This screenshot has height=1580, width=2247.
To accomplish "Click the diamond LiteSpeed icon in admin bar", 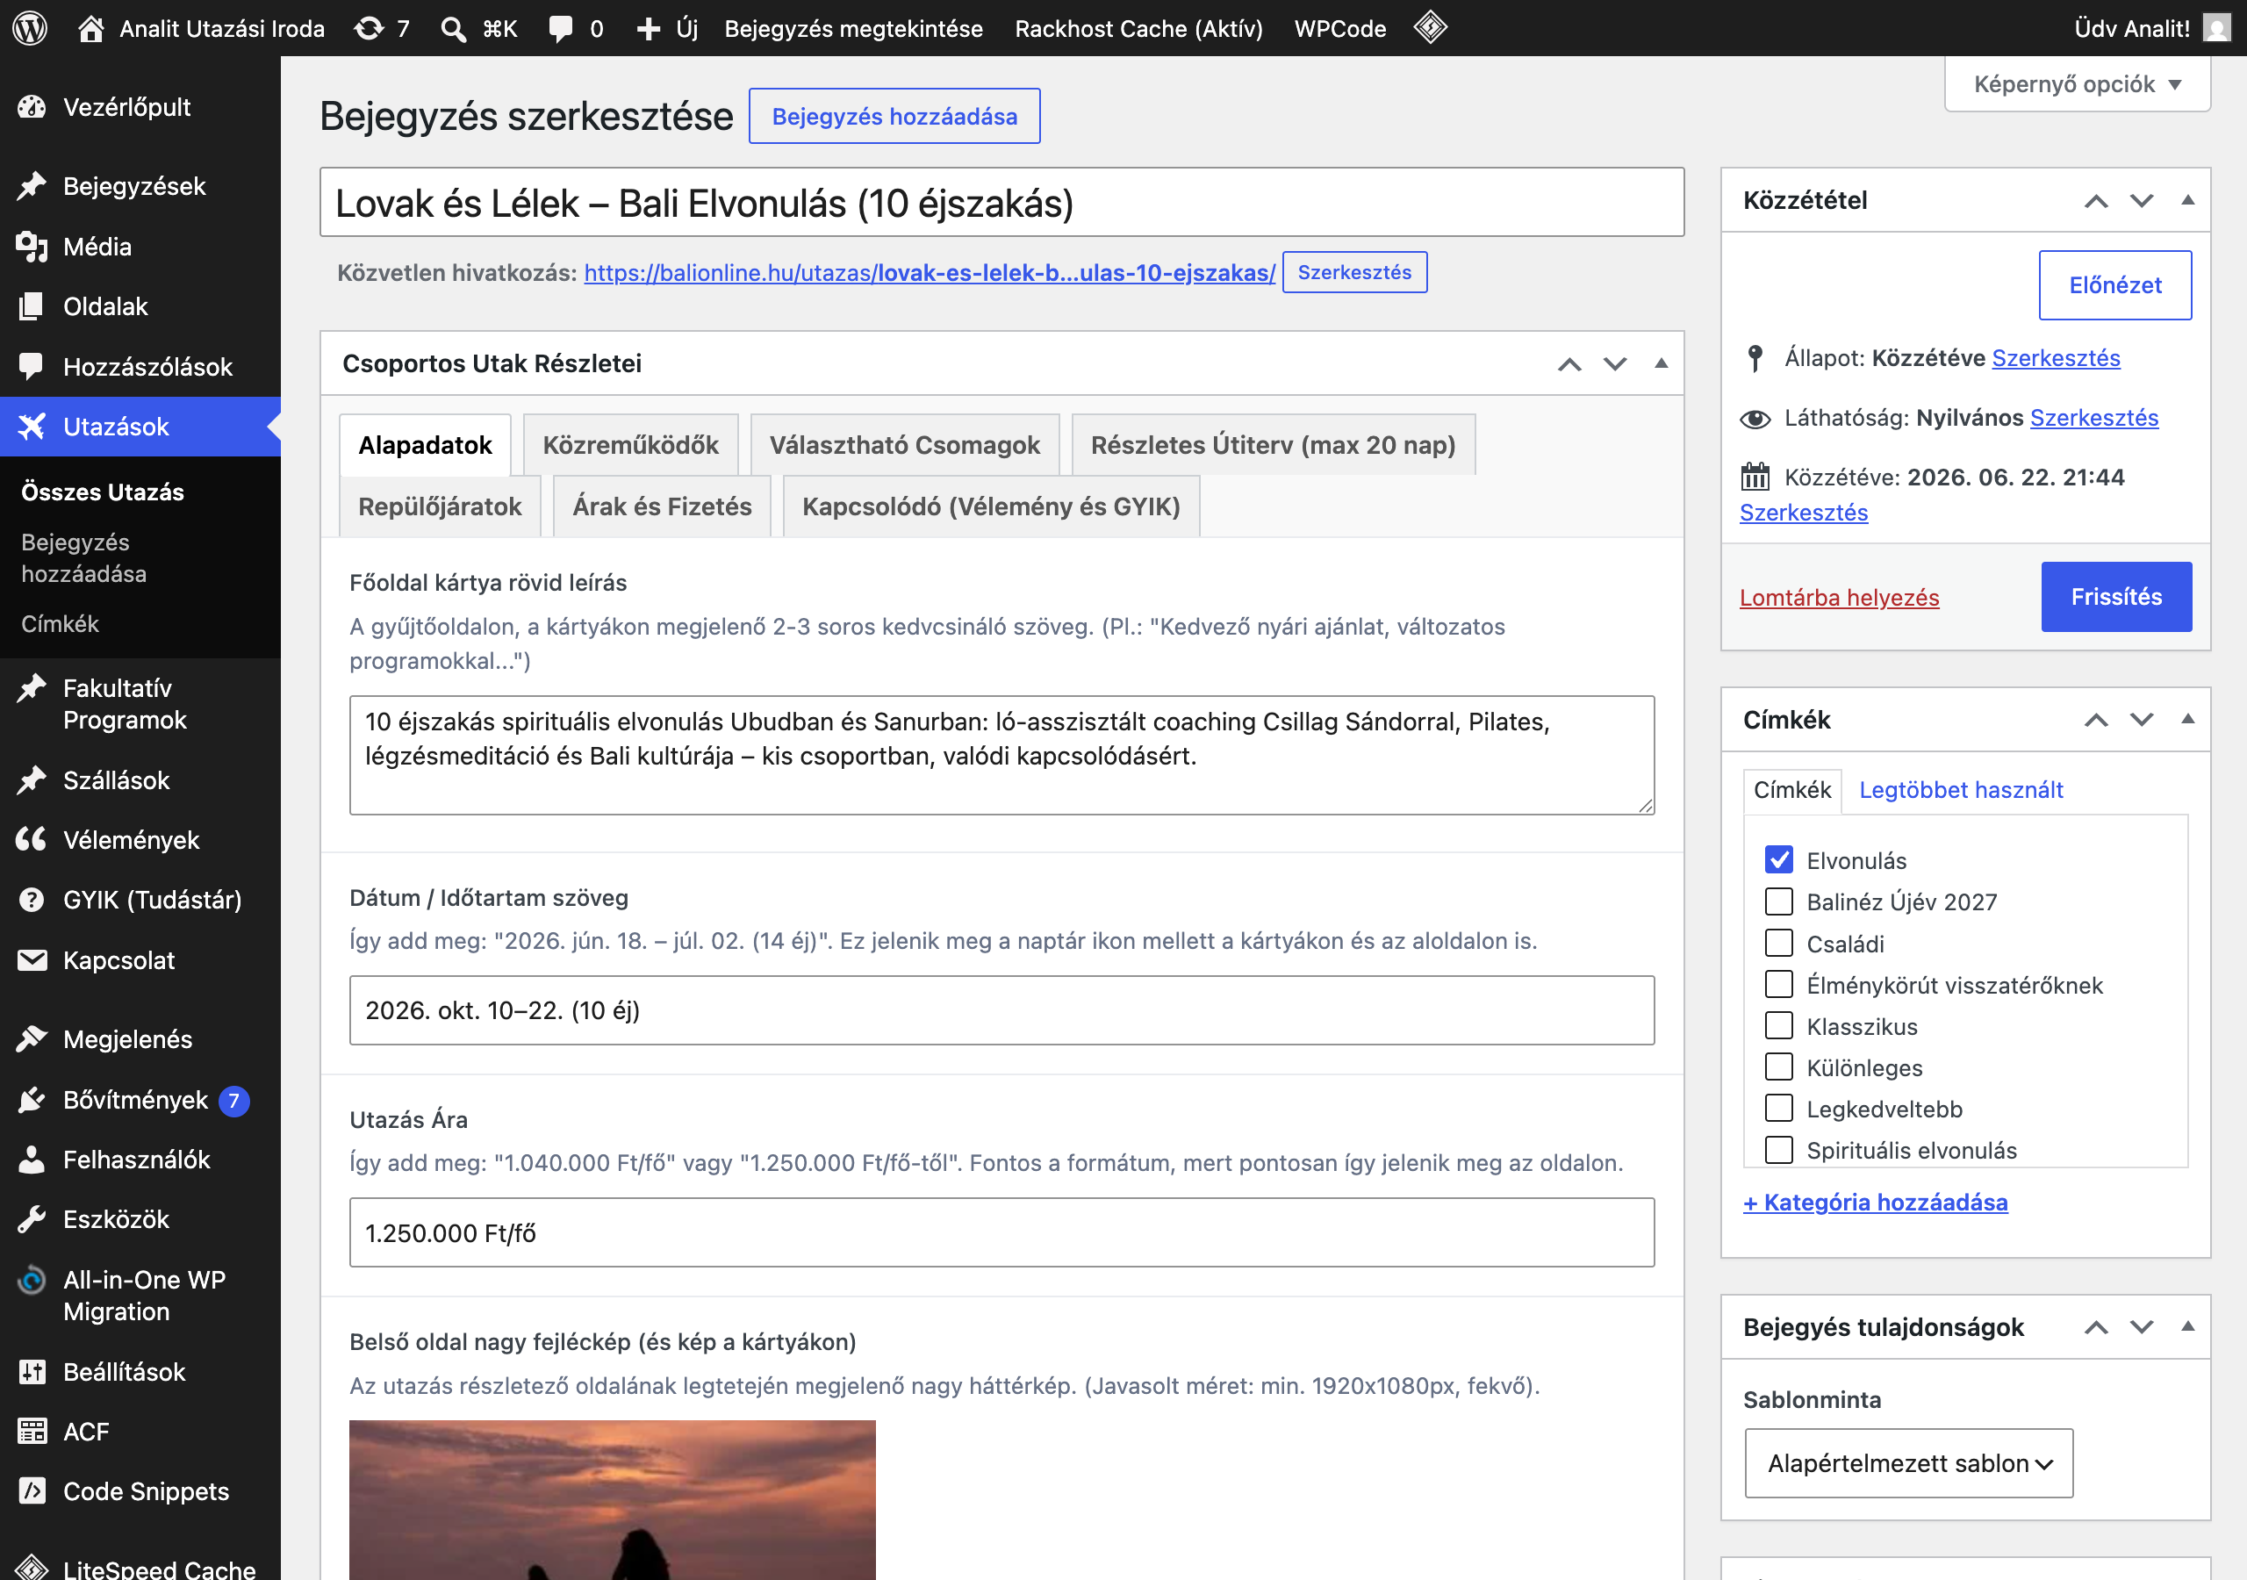I will (1430, 27).
